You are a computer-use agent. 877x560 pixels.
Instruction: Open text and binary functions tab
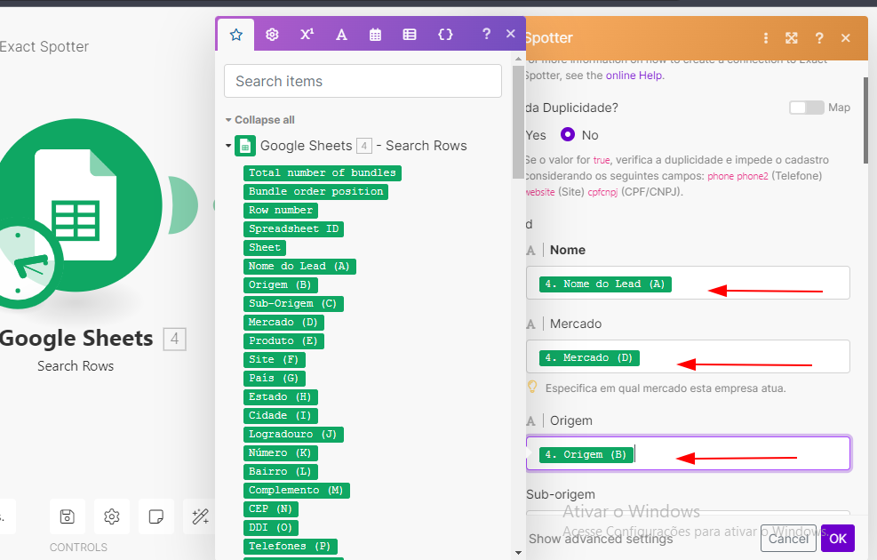click(x=341, y=35)
